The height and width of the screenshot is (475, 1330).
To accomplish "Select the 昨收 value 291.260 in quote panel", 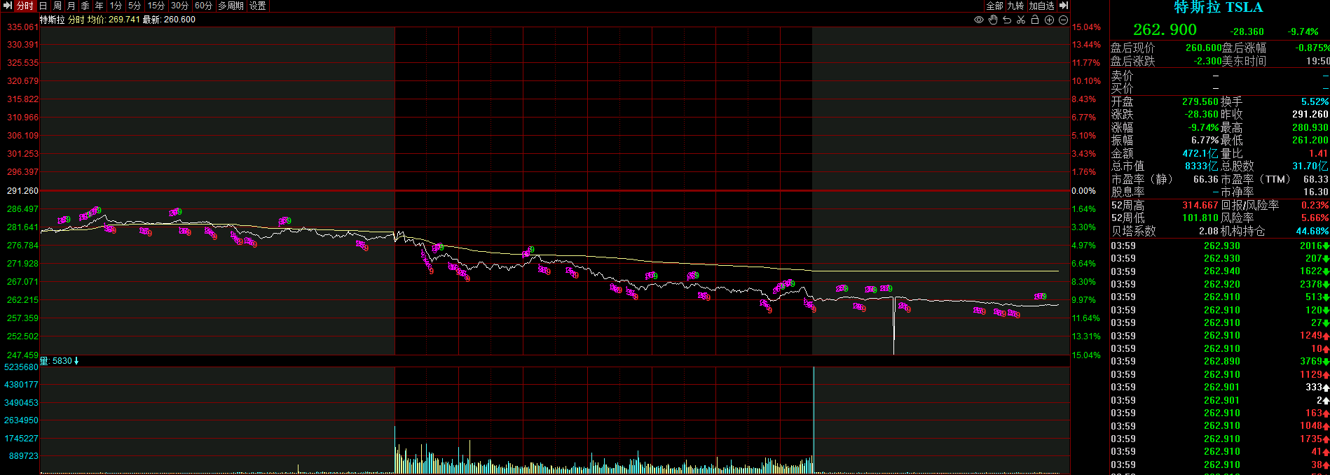I will click(x=1310, y=114).
